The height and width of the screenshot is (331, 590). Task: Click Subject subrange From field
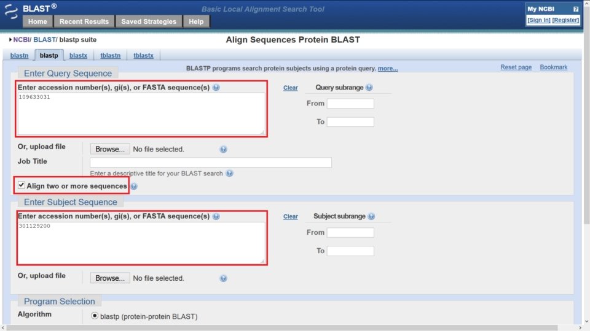pyautogui.click(x=350, y=233)
